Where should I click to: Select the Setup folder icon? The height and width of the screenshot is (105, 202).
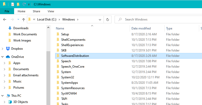pyautogui.click(x=58, y=34)
